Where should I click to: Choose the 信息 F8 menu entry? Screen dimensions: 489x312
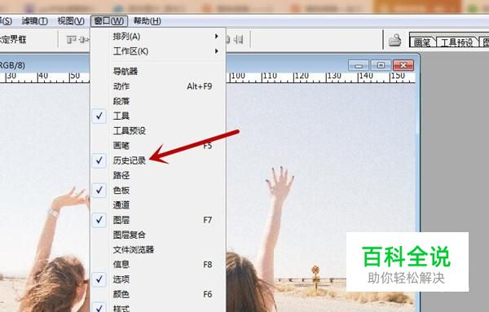coord(158,265)
